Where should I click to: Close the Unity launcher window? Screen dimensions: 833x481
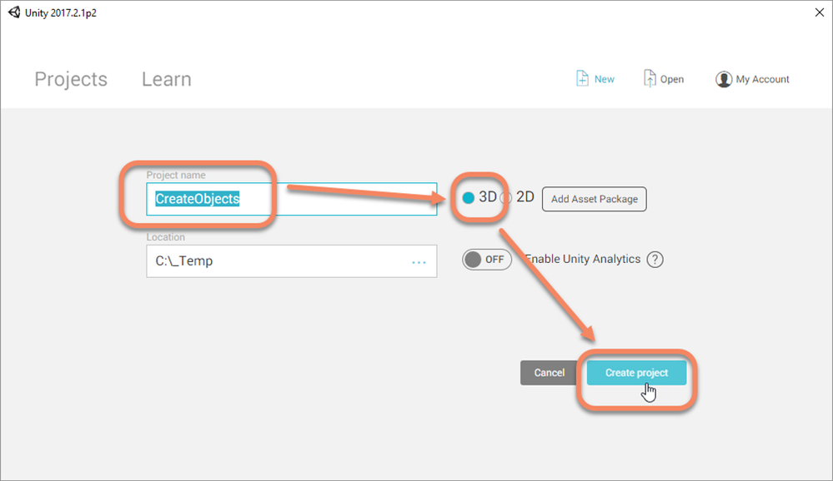click(819, 12)
